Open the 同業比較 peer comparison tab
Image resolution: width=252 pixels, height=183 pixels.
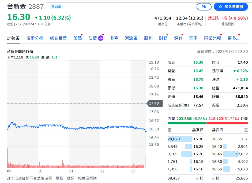pyautogui.click(x=212, y=38)
